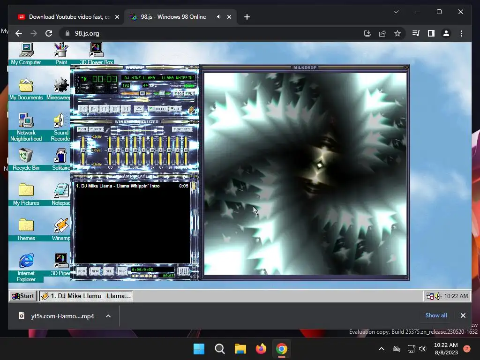Open equalizer PRESETS menu

[182, 129]
